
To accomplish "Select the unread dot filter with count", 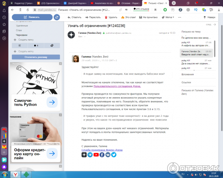I will click(x=36, y=46).
